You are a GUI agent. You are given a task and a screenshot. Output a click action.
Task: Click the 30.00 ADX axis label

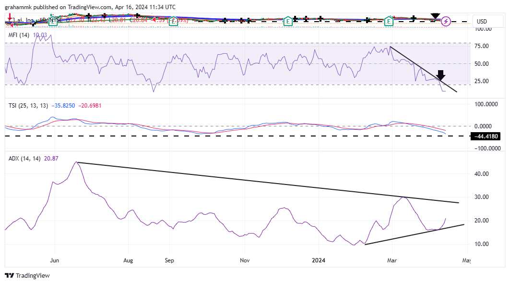(481, 197)
